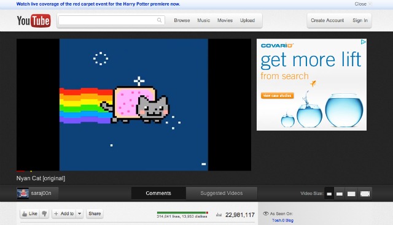Like the Nyan Cat video

click(30, 213)
